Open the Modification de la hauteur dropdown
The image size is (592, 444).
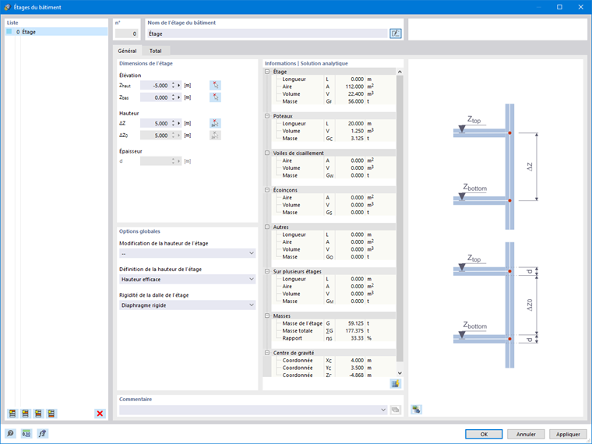coord(187,253)
